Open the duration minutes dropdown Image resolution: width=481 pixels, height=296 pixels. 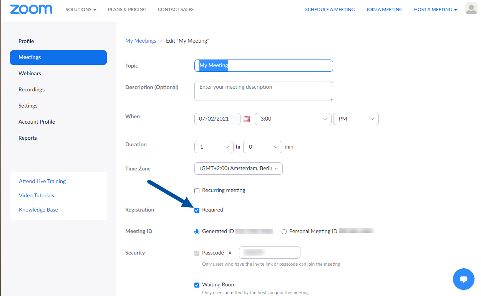click(x=263, y=147)
